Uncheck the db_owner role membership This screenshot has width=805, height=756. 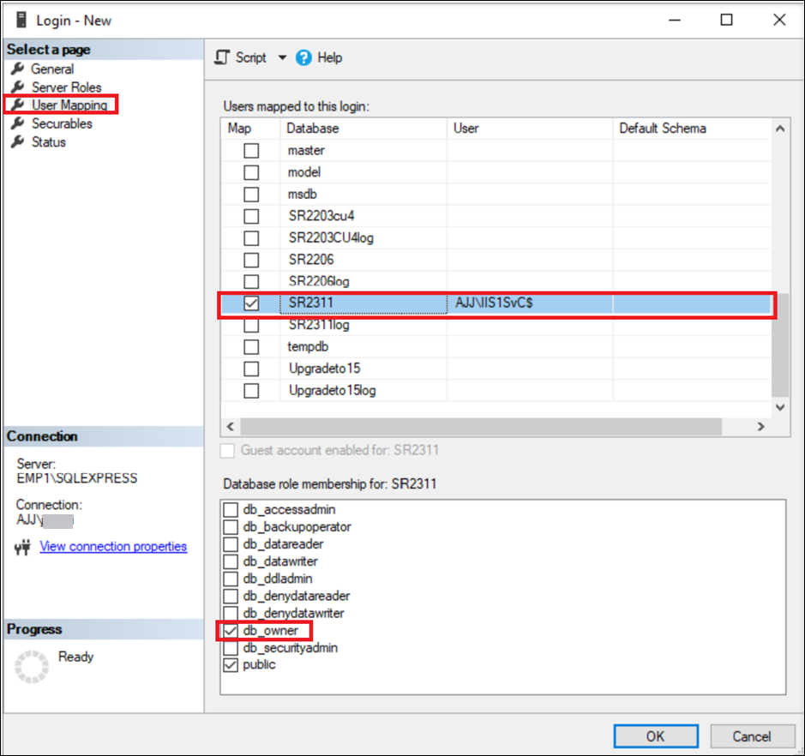230,630
